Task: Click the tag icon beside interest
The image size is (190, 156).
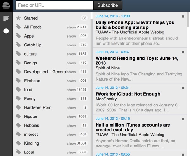Action: (x=18, y=134)
